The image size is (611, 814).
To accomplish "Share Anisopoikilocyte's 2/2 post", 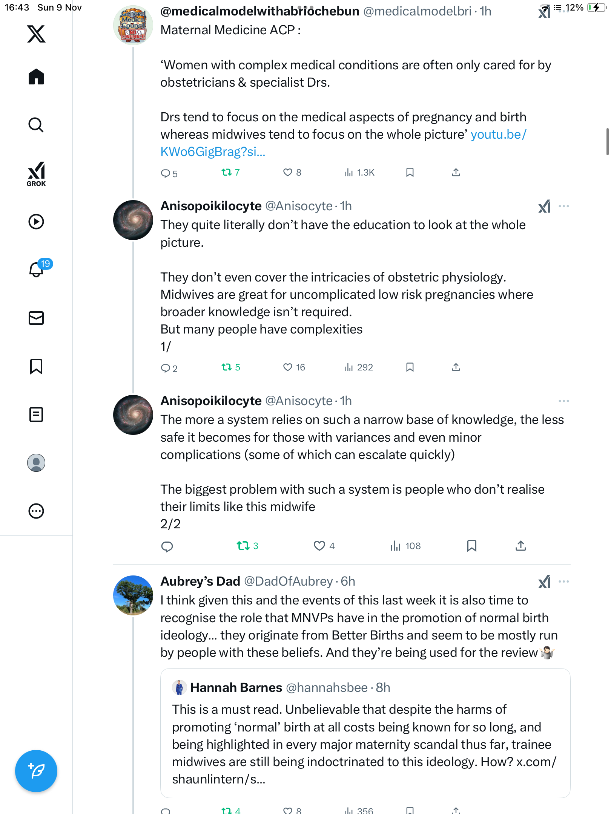I will pos(520,546).
